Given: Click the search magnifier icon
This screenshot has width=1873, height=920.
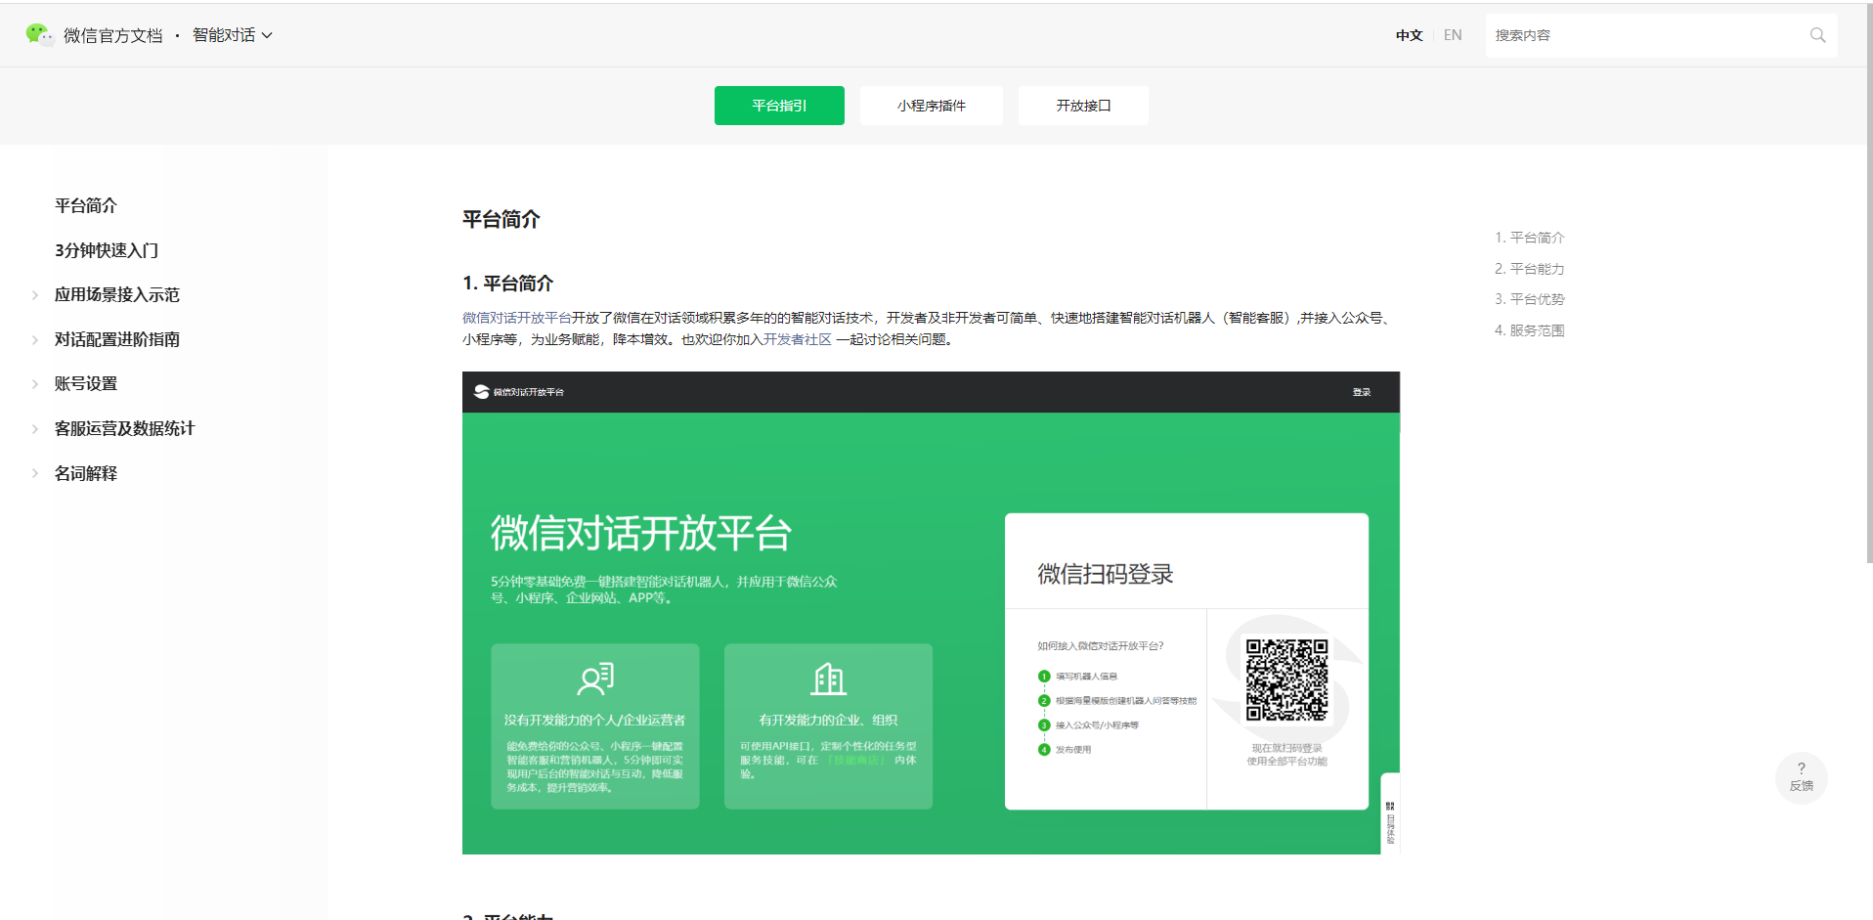Looking at the screenshot, I should click(x=1817, y=35).
